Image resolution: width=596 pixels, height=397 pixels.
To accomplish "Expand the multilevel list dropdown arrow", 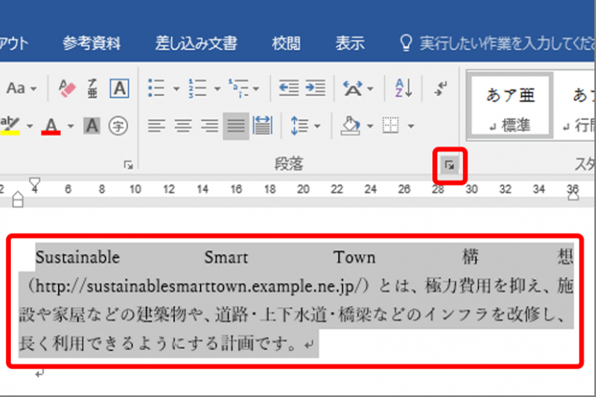I will pos(256,89).
